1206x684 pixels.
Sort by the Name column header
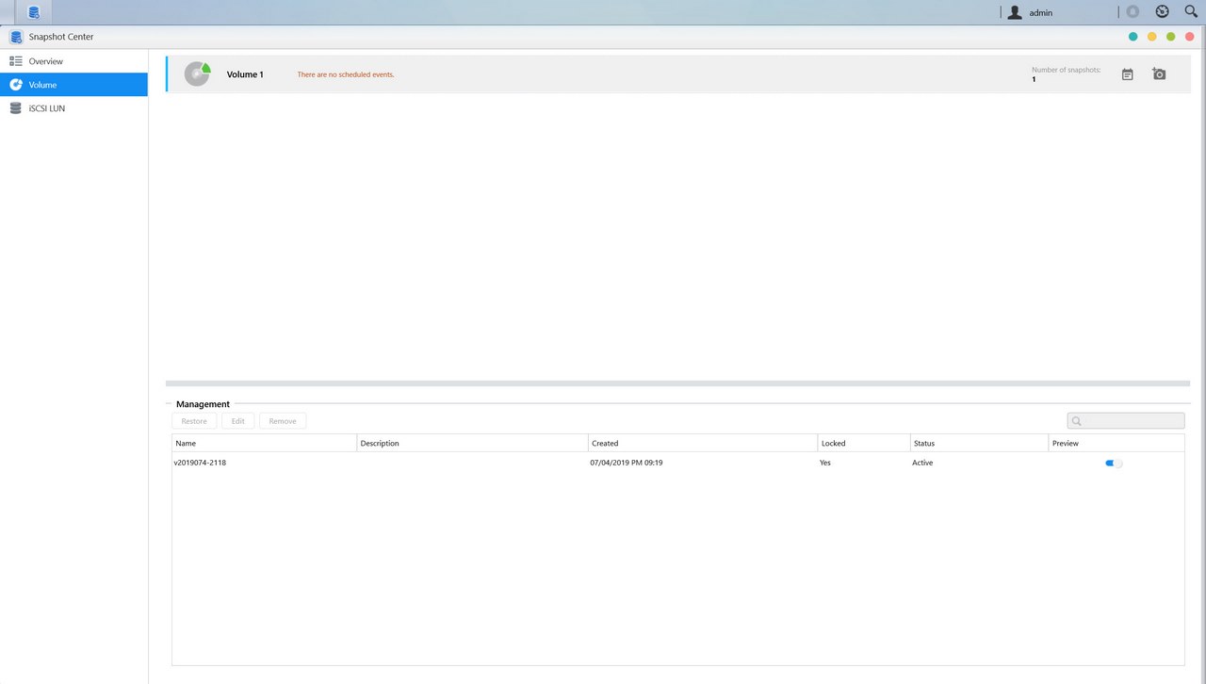click(x=264, y=443)
